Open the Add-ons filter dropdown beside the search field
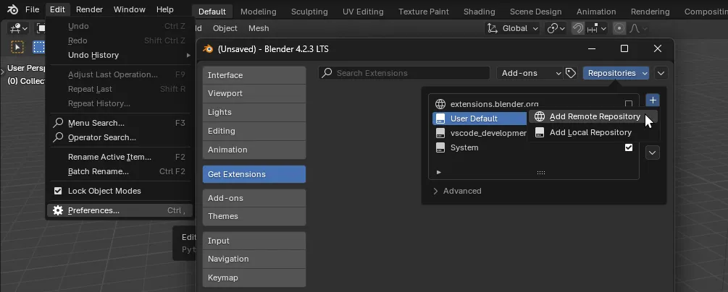Image resolution: width=728 pixels, height=292 pixels. click(x=530, y=73)
